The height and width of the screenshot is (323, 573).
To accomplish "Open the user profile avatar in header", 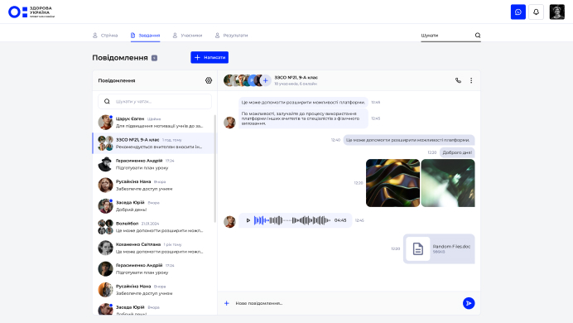I will point(557,12).
